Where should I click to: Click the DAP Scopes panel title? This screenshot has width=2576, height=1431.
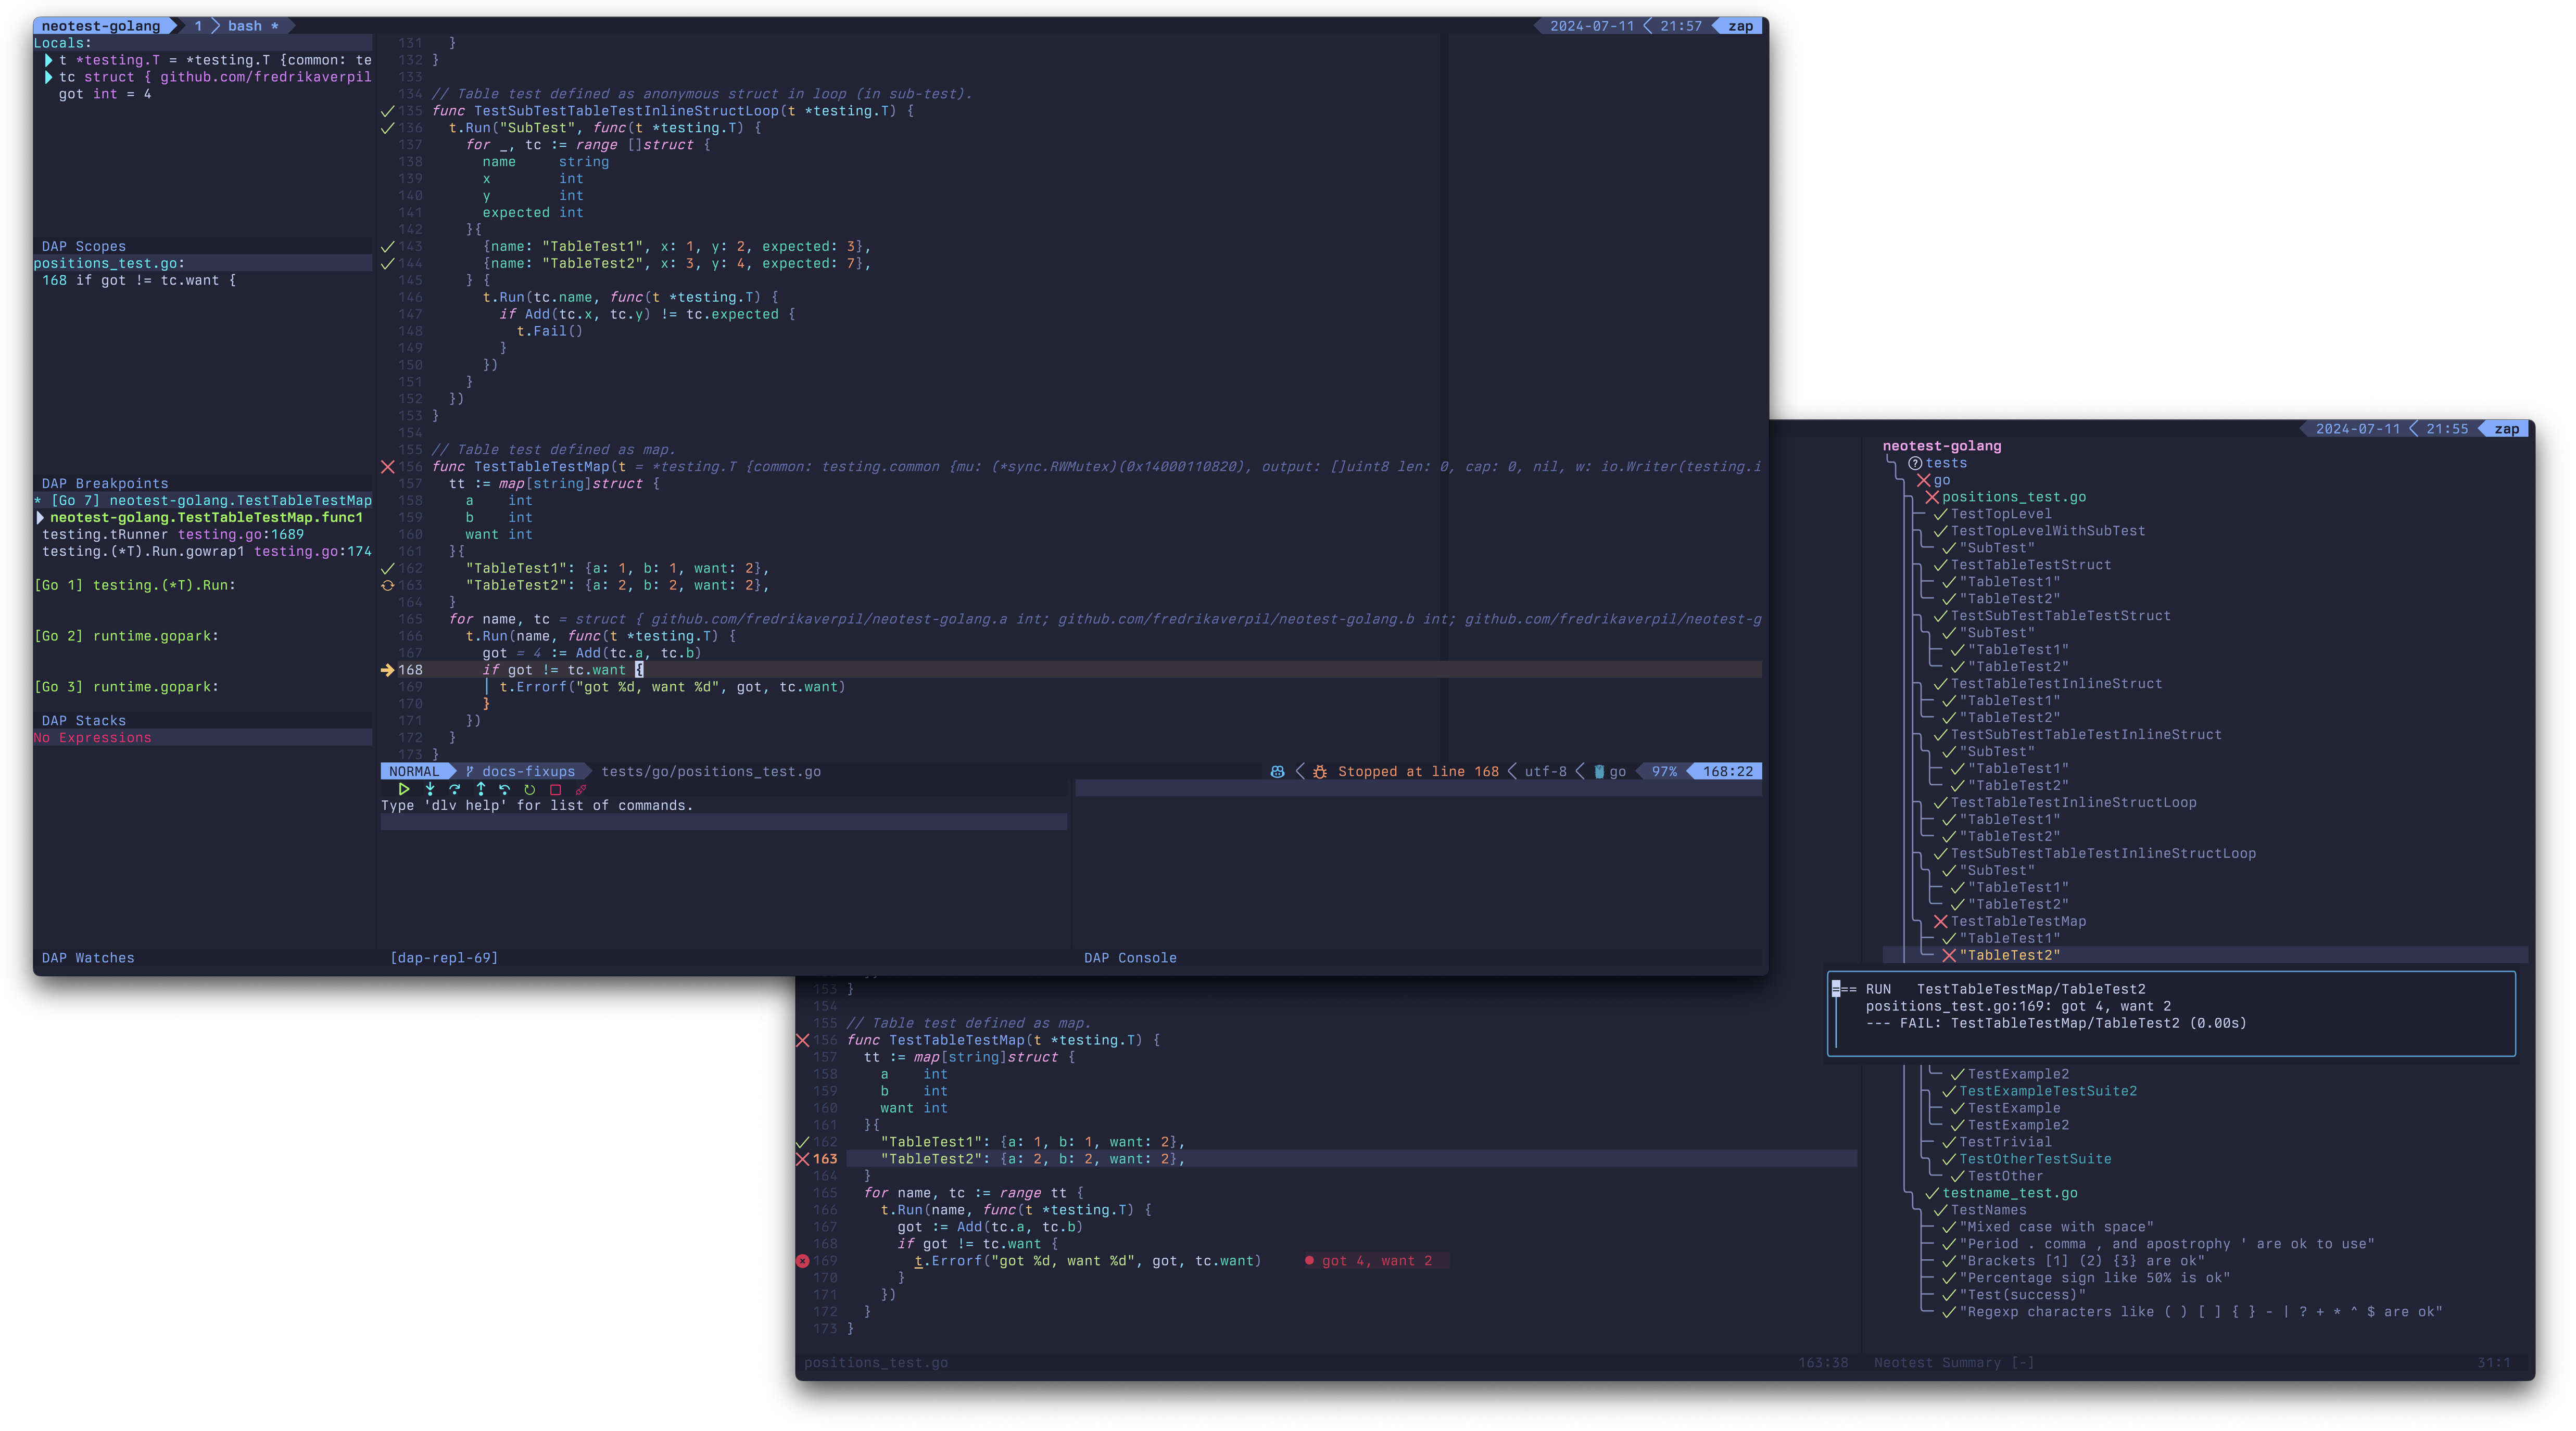(84, 247)
